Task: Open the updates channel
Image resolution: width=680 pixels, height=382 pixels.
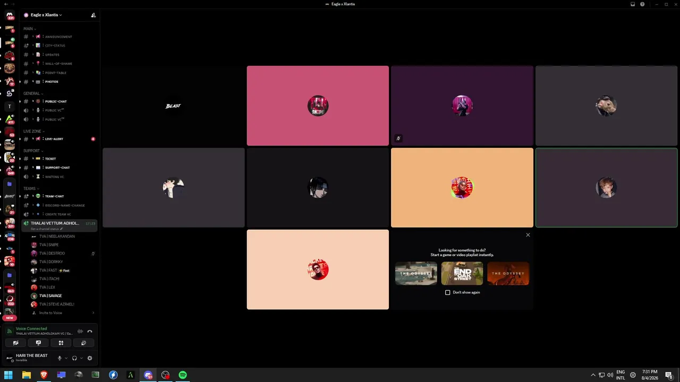Action: [58, 55]
